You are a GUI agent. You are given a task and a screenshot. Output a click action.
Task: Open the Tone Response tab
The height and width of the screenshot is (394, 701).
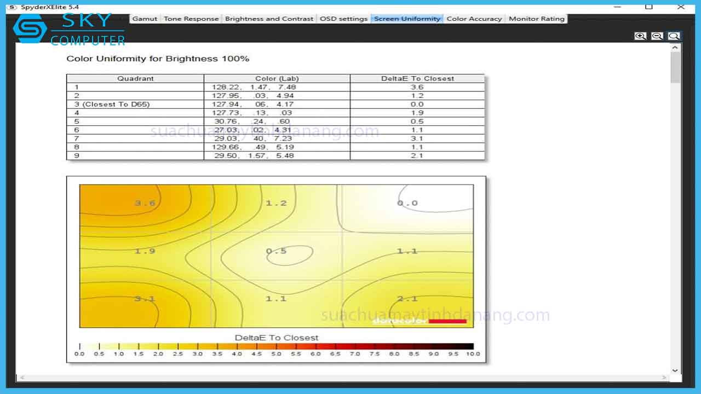pos(191,18)
